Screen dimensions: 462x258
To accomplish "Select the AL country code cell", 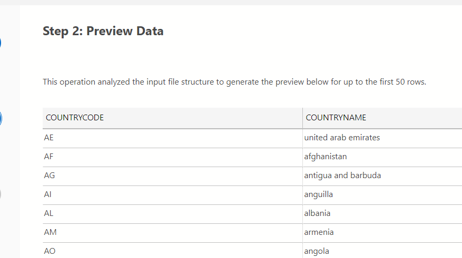I will 49,213.
